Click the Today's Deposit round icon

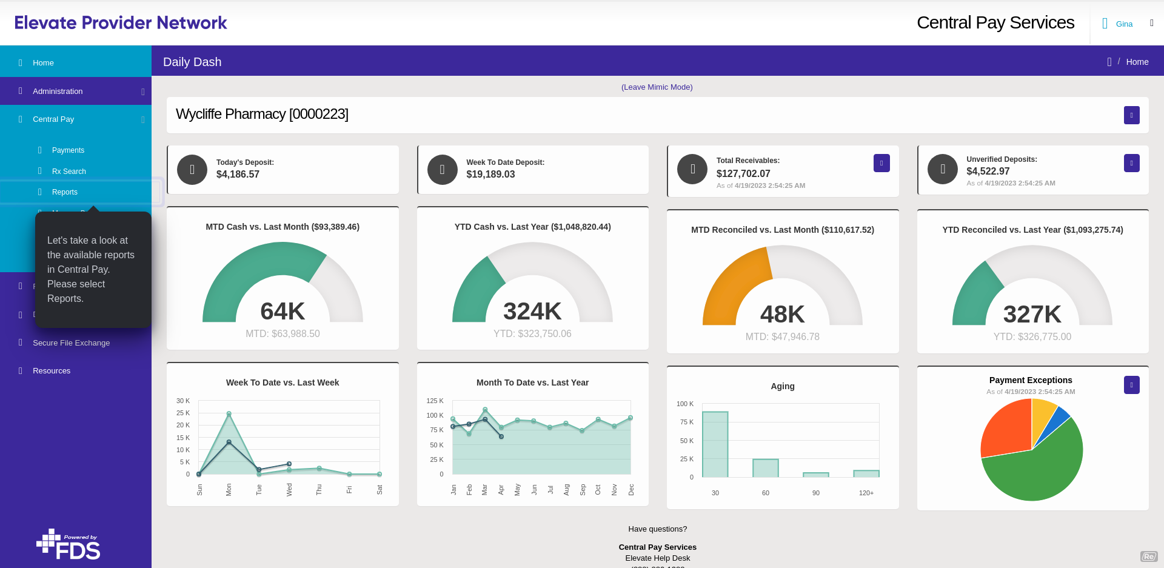click(192, 170)
